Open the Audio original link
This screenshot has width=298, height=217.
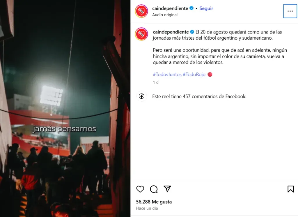click(165, 15)
